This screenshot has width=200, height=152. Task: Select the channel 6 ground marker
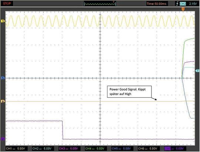[3, 101]
